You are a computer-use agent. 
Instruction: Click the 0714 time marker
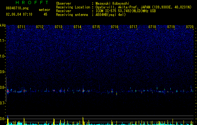(77, 27)
